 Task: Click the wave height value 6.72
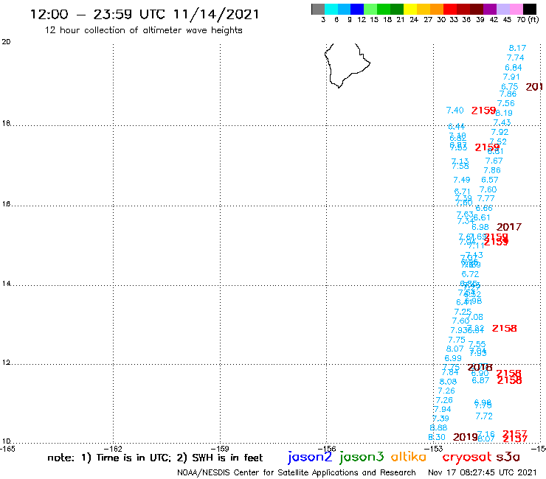click(470, 274)
